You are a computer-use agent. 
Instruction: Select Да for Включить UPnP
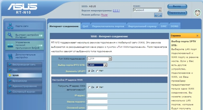[89, 71]
